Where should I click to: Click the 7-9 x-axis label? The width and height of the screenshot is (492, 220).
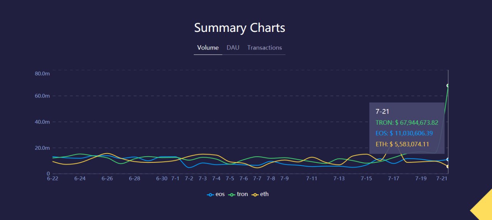click(284, 179)
